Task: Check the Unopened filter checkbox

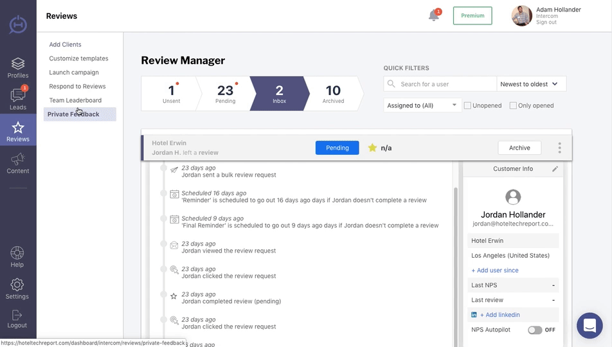Action: (x=467, y=105)
